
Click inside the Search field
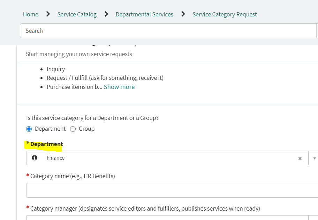pos(168,31)
